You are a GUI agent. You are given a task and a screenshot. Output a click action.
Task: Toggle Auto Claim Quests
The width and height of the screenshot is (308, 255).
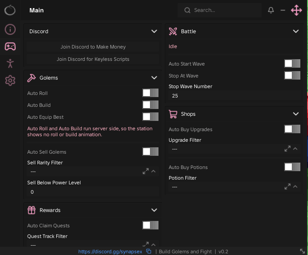click(x=150, y=225)
